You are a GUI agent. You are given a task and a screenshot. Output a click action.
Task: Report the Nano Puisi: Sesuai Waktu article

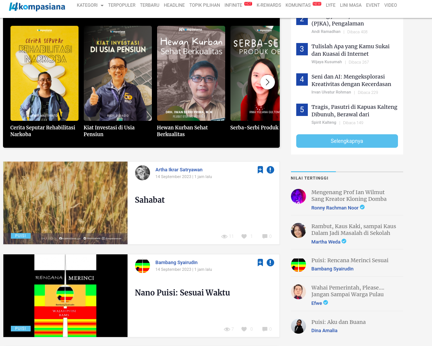coord(270,263)
